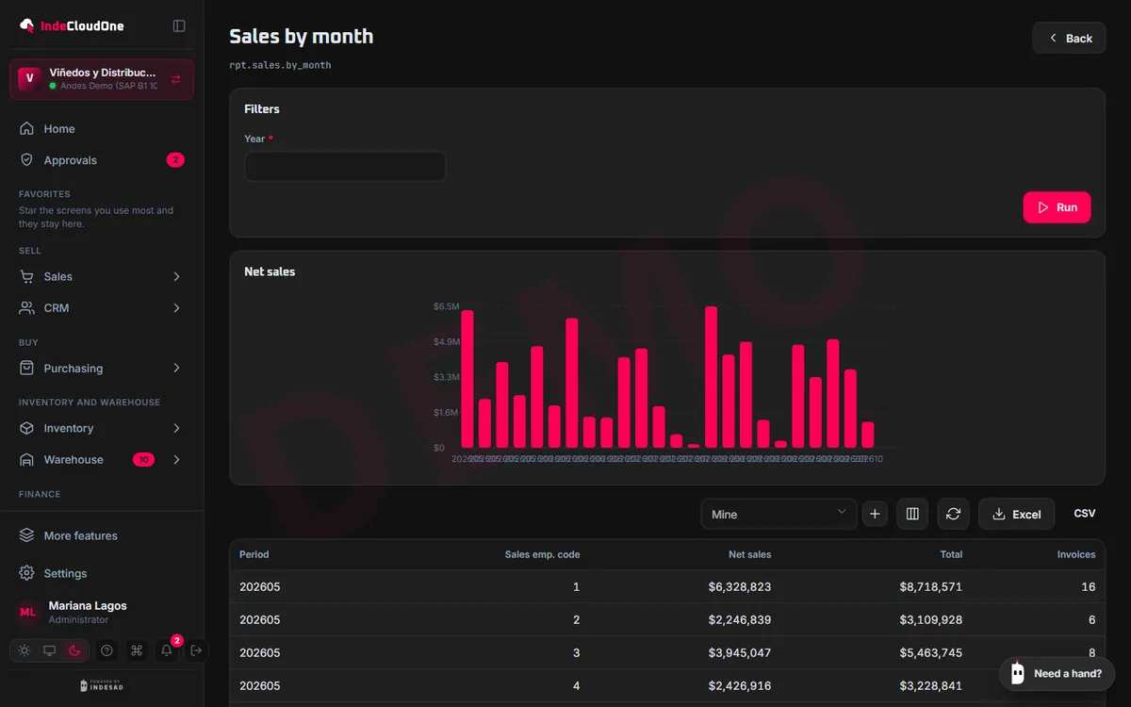Export the table to Excel
The height and width of the screenshot is (707, 1131).
click(1016, 514)
